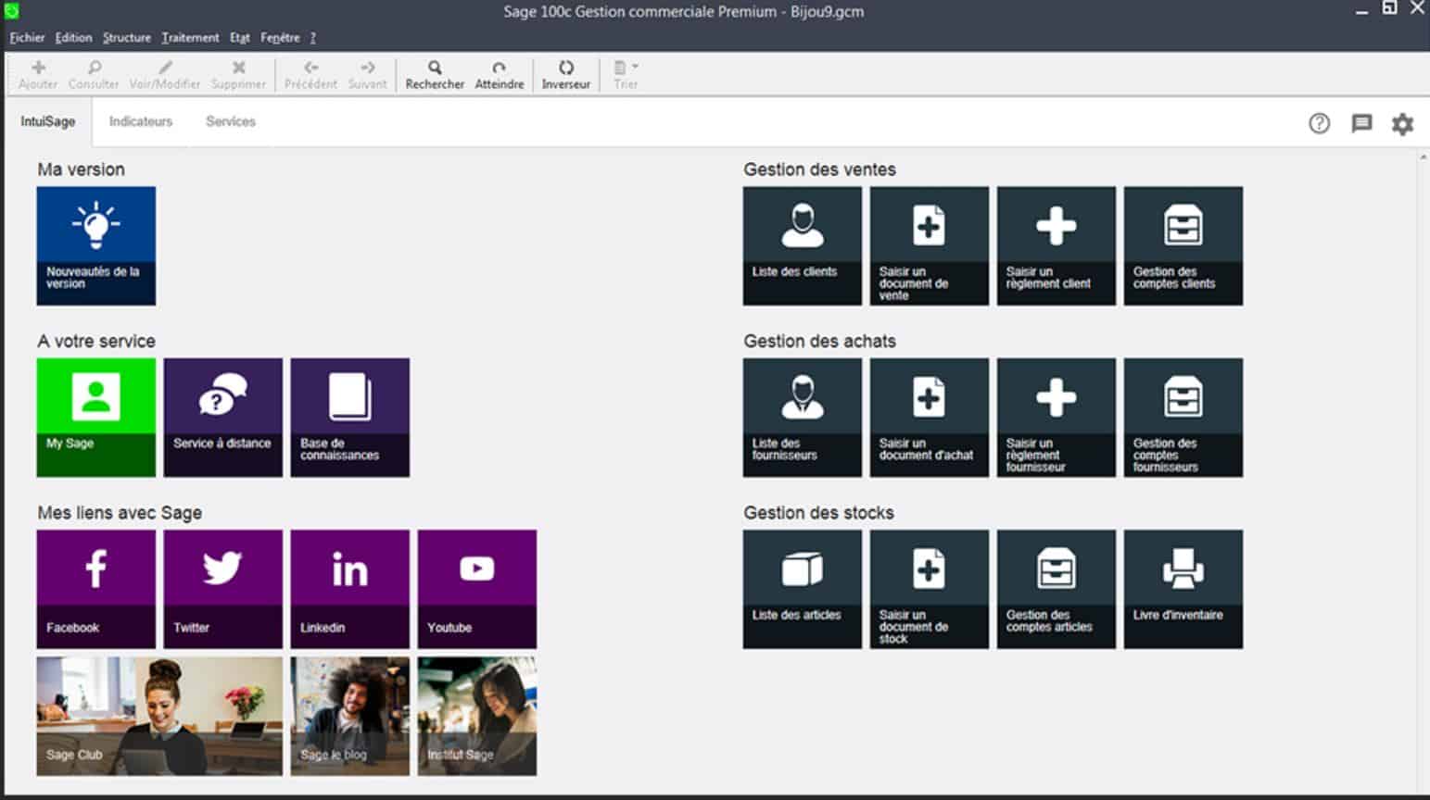Open Saisir un règlement client

pos(1056,244)
